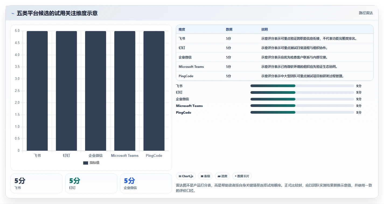Select the 钉钉 table row cell
Image resolution: width=384 pixels, height=204 pixels.
(x=182, y=48)
